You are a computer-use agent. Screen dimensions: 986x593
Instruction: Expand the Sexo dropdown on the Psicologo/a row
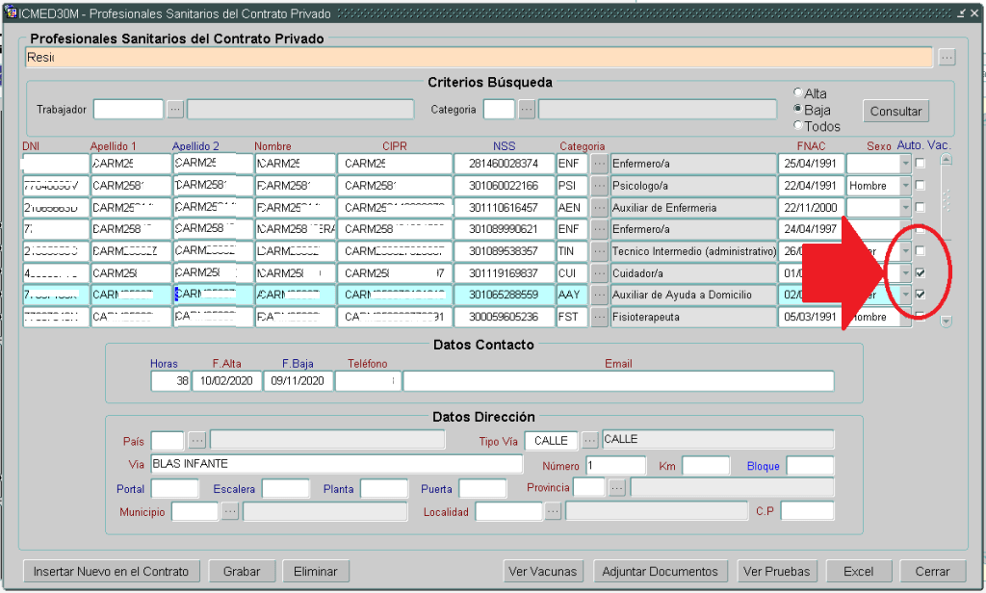coord(904,186)
